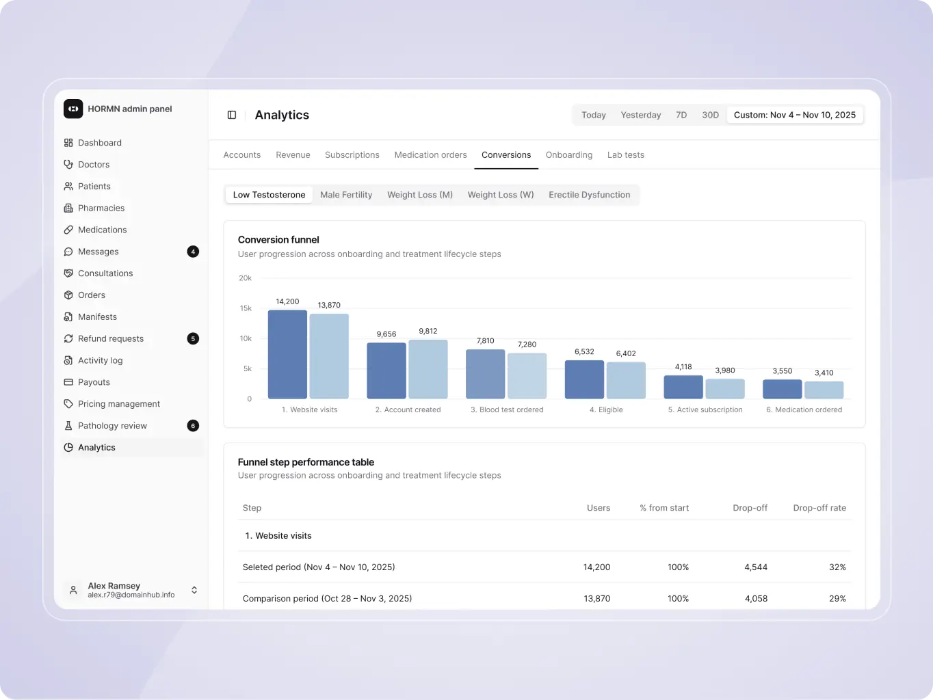Select the 7D date range option
933x700 pixels.
tap(681, 115)
